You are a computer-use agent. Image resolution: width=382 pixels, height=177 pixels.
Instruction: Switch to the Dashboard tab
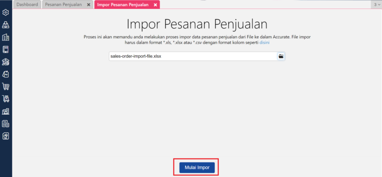27,5
